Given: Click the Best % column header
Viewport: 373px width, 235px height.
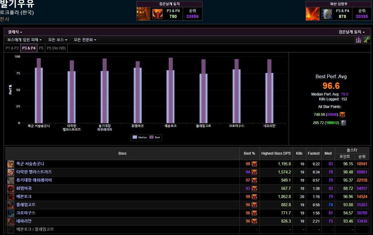Looking at the screenshot, I should [x=249, y=153].
